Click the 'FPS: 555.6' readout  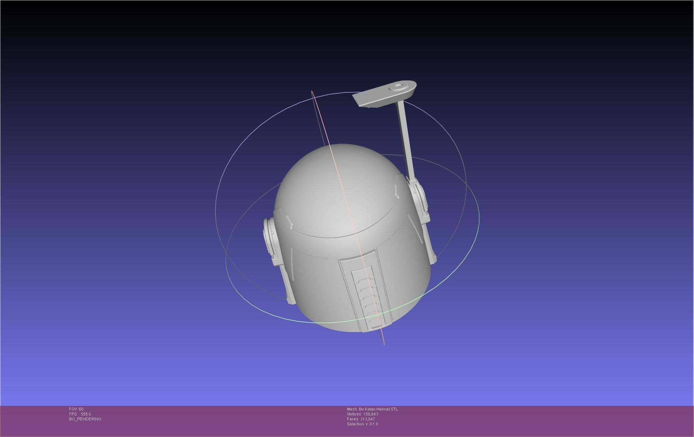click(x=80, y=414)
